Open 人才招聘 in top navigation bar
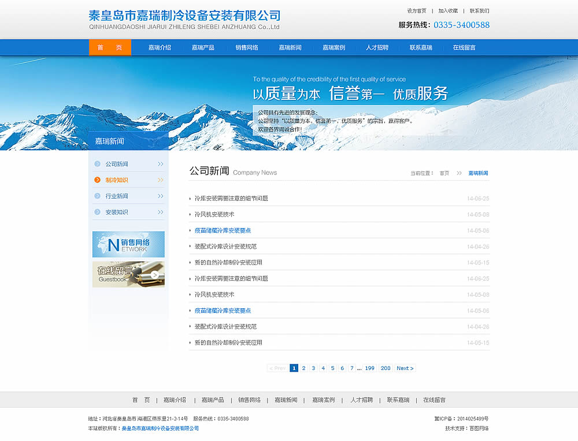 pyautogui.click(x=377, y=47)
